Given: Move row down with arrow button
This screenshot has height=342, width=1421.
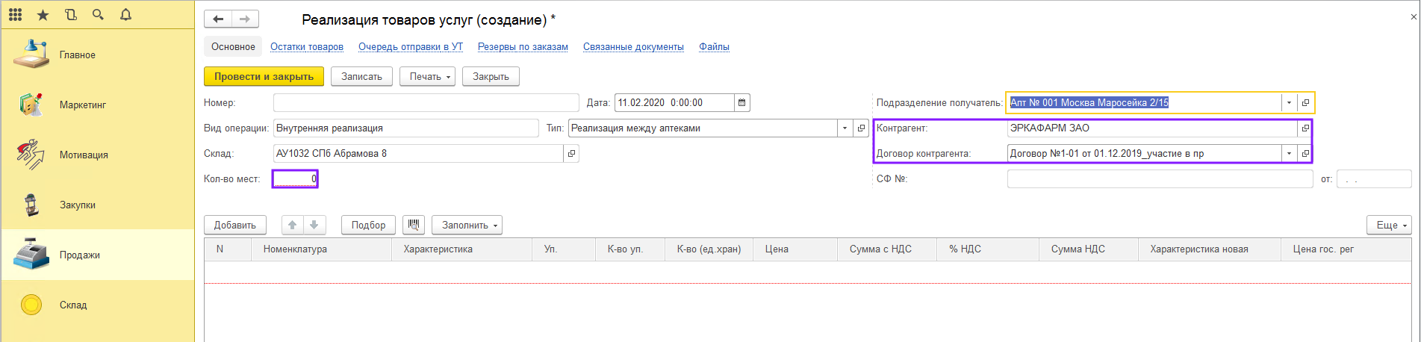Looking at the screenshot, I should 314,225.
